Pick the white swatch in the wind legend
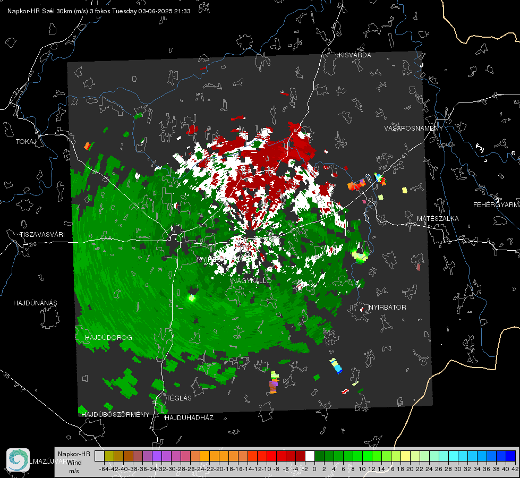This screenshot has width=520, height=478. tap(310, 456)
